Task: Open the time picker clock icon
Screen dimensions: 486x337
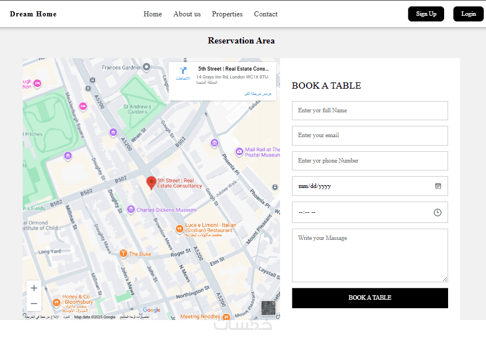Action: coord(437,212)
